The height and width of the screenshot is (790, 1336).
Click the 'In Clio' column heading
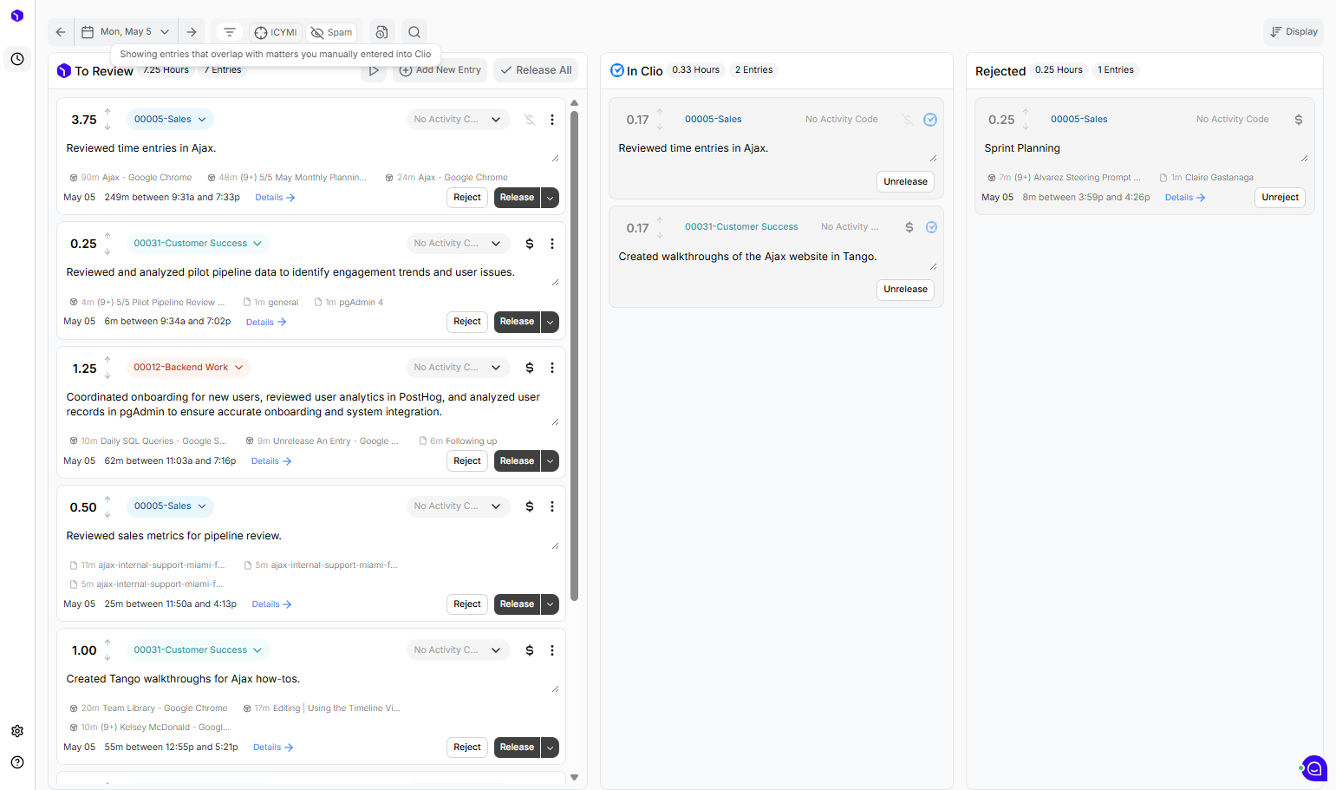(x=644, y=71)
